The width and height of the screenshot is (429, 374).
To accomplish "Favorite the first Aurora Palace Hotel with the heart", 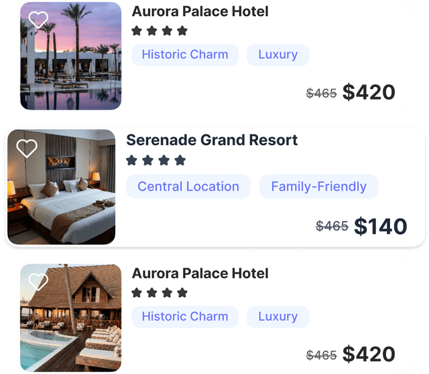I will tap(38, 20).
